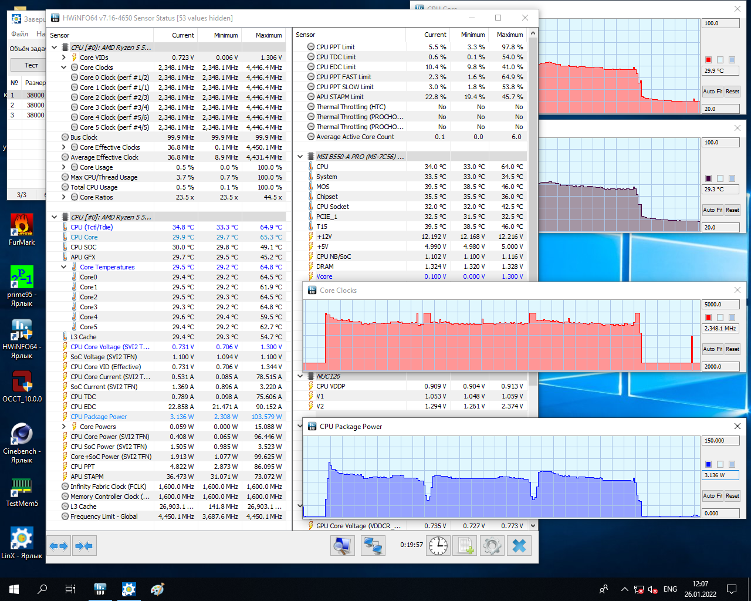Image resolution: width=751 pixels, height=601 pixels.
Task: Collapse the Core Temperatures node
Action: click(x=64, y=267)
